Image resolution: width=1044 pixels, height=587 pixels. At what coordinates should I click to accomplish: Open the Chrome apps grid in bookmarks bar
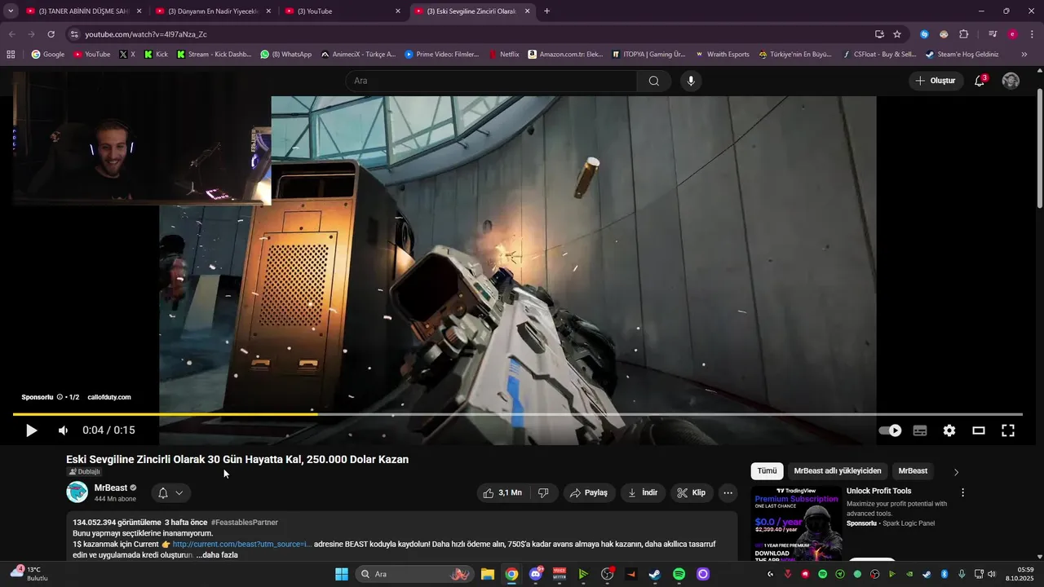click(x=11, y=55)
